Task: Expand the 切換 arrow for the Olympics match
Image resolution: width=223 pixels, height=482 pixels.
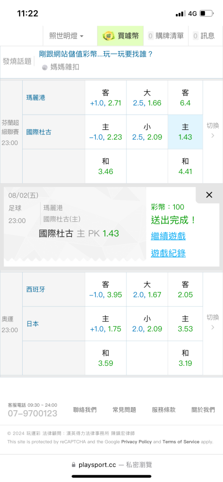Action: 213,322
